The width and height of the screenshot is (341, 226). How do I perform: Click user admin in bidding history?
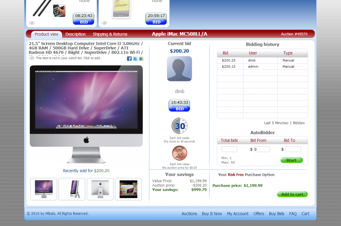click(x=253, y=66)
